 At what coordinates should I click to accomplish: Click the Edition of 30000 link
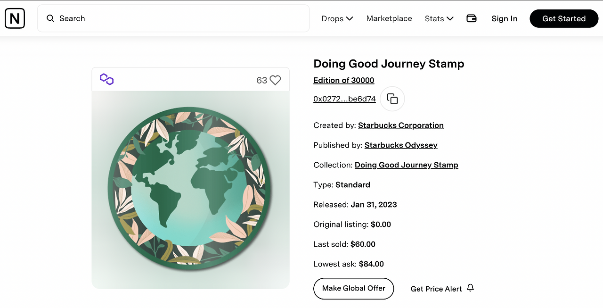[344, 80]
